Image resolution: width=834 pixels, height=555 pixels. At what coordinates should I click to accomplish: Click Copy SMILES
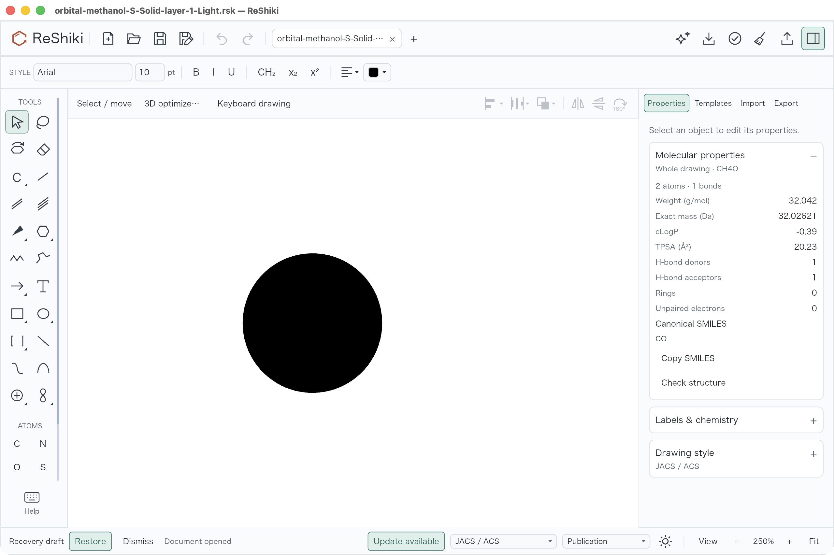click(x=687, y=358)
